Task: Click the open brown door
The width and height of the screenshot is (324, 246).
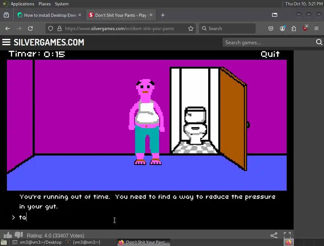Action: tap(234, 119)
